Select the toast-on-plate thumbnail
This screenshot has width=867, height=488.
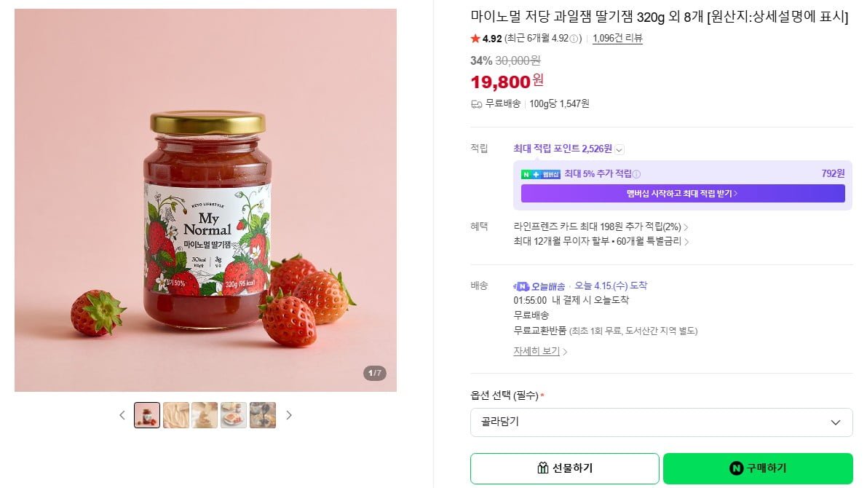pos(234,415)
